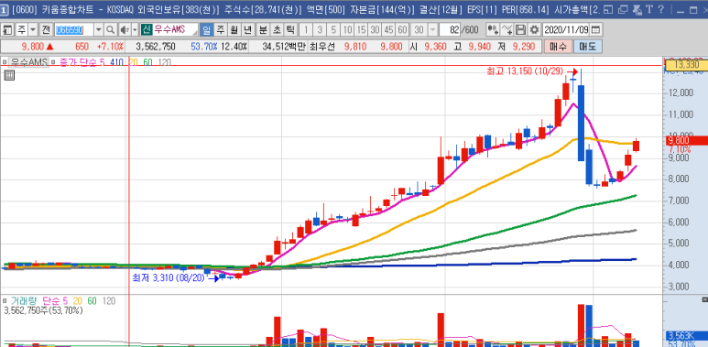This screenshot has height=347, width=708.
Task: Click the title bar pin icon
Action: coord(637,9)
